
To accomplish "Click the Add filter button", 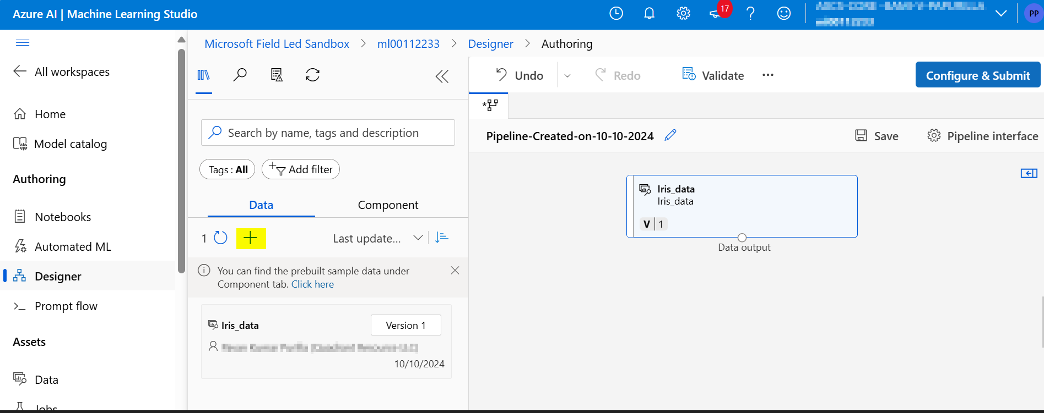I will pos(301,169).
